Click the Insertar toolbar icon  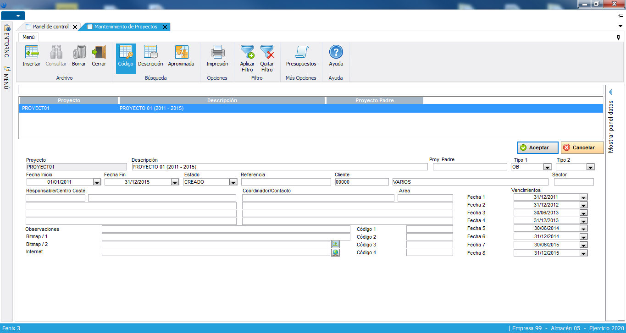pyautogui.click(x=31, y=53)
